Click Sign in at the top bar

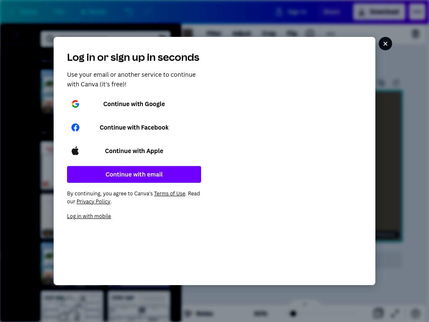pyautogui.click(x=292, y=12)
